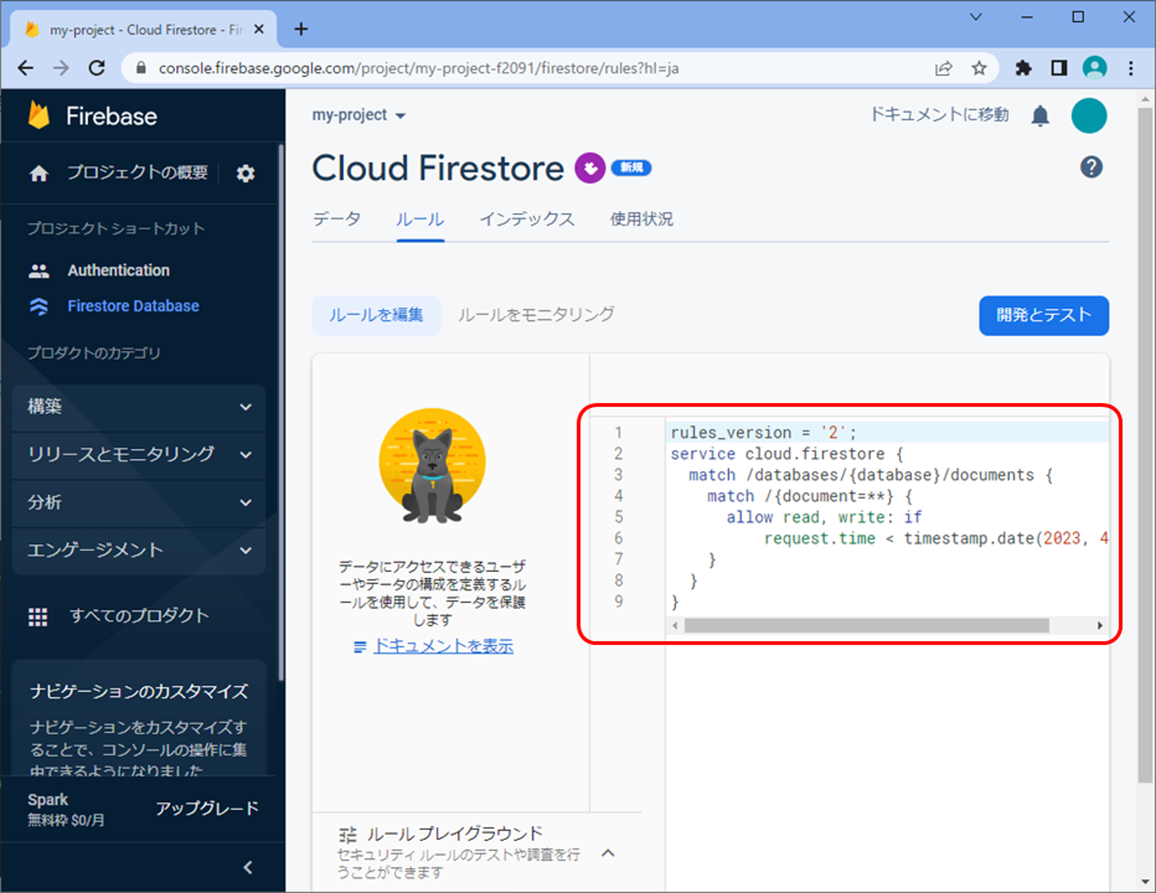The image size is (1156, 893).
Task: Bookmark this page with star icon
Action: pos(979,68)
